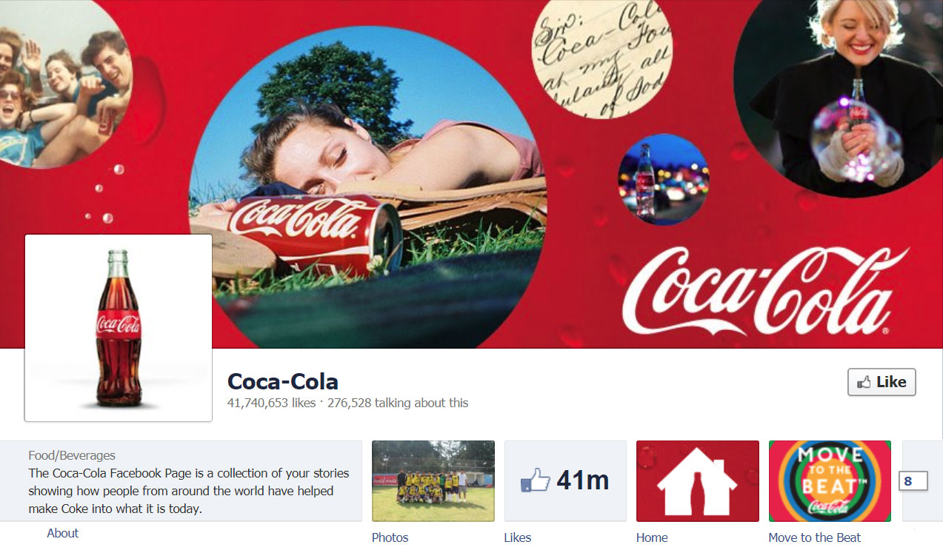Click the colorful Move to the Beat app icon
Screen dimensions: 943x553
click(x=829, y=480)
